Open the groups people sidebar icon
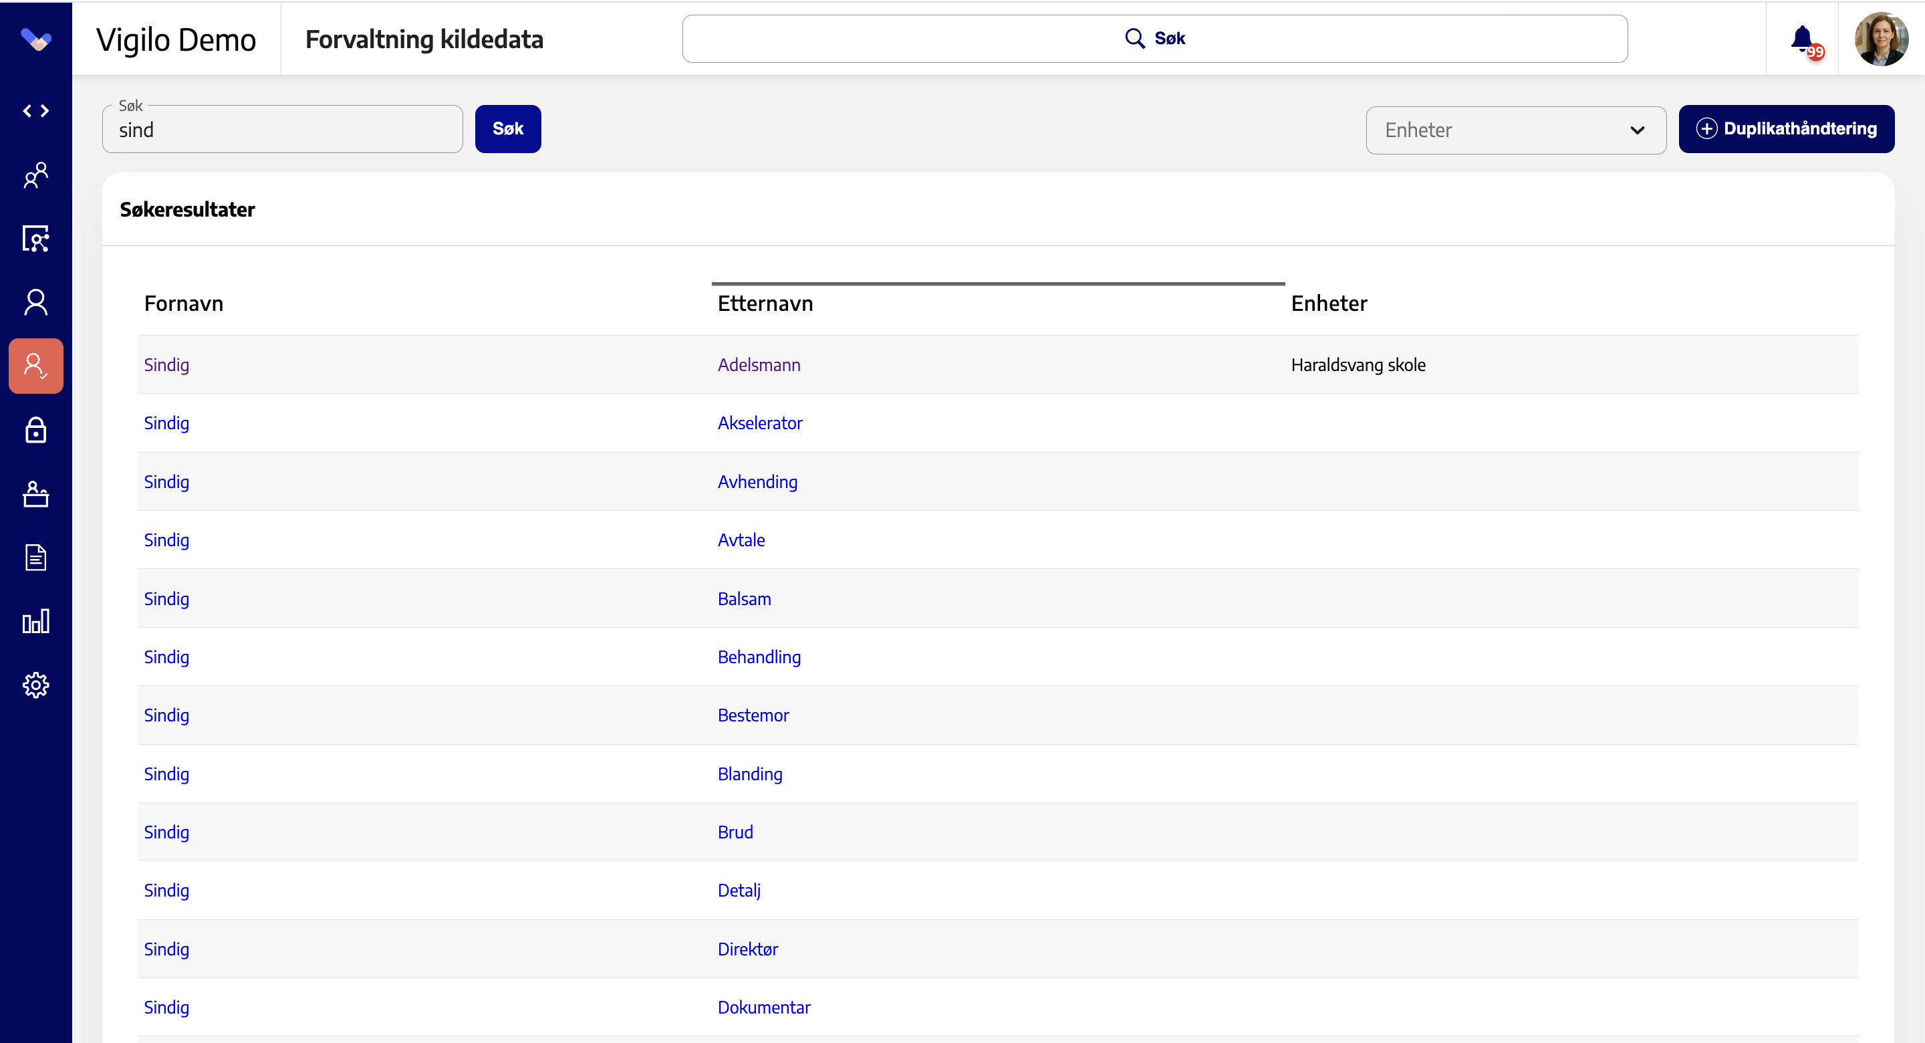The image size is (1925, 1043). 36,175
